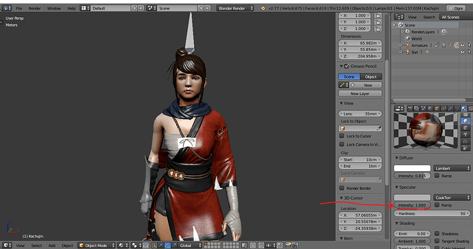Image resolution: width=473 pixels, height=249 pixels.
Task: Switch to the Modifiers properties tab icon
Action: (450, 109)
